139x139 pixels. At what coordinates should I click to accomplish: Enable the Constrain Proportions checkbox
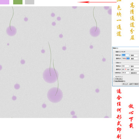click(114, 79)
